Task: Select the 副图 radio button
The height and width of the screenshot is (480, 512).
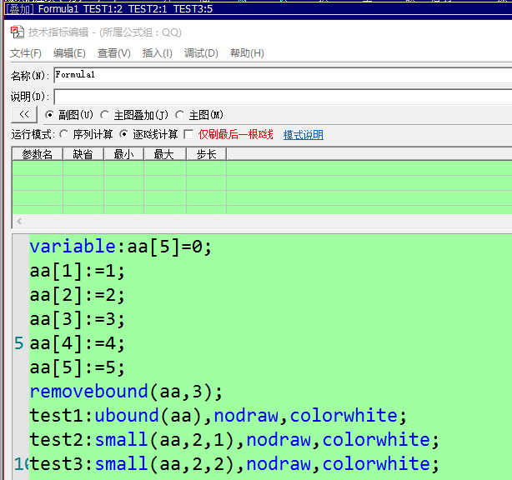Action: [49, 115]
